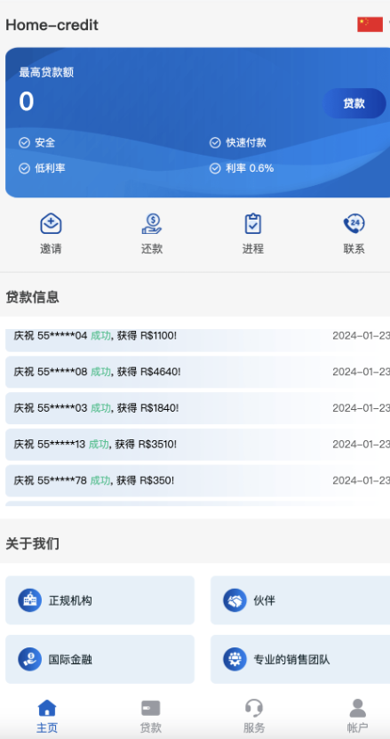Click the 安全 checkmark icon
The height and width of the screenshot is (739, 390).
25,143
